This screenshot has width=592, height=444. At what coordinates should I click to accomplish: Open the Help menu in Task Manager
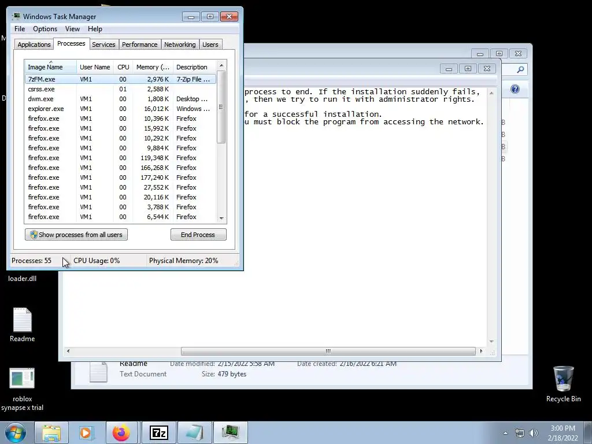coord(95,29)
